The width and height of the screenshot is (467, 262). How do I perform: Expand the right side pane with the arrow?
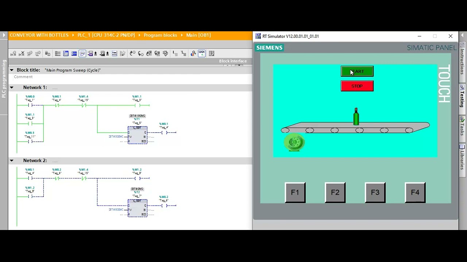463,36
